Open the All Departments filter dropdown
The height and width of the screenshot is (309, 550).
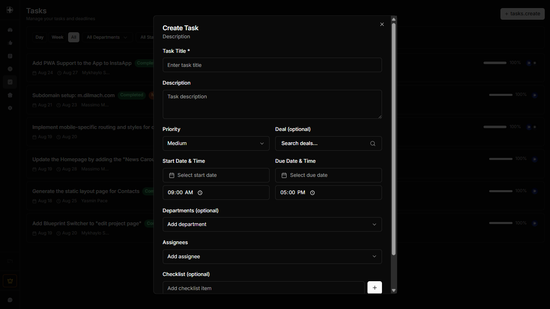pyautogui.click(x=108, y=37)
